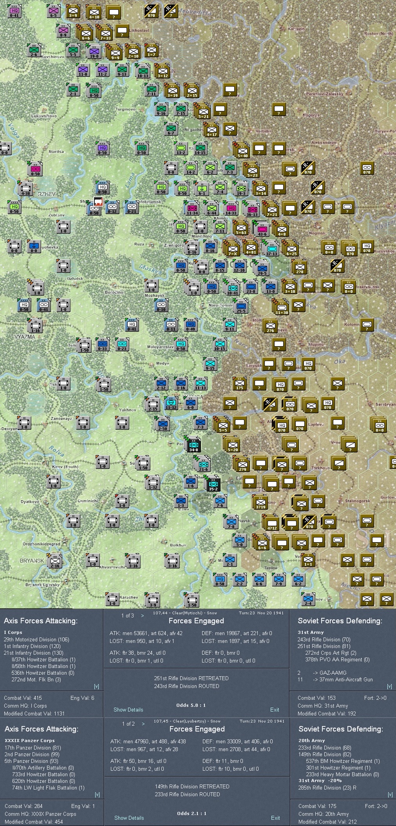Viewport: 396px width, 826px height.
Task: Select the Soviet 5=63 rifle stack
Action: (240, 229)
